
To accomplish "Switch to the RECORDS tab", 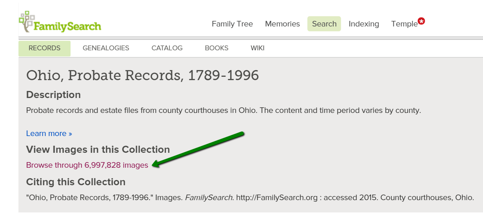I will pos(44,48).
